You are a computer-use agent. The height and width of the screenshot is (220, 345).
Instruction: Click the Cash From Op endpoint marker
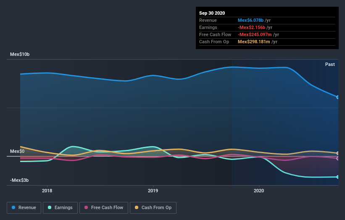click(338, 153)
